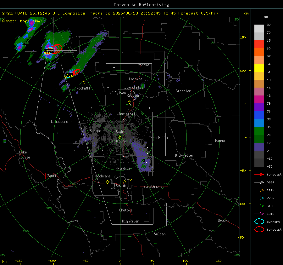283x265 pixels.
Task: Click the Vulcan city label
Action: coord(160,234)
